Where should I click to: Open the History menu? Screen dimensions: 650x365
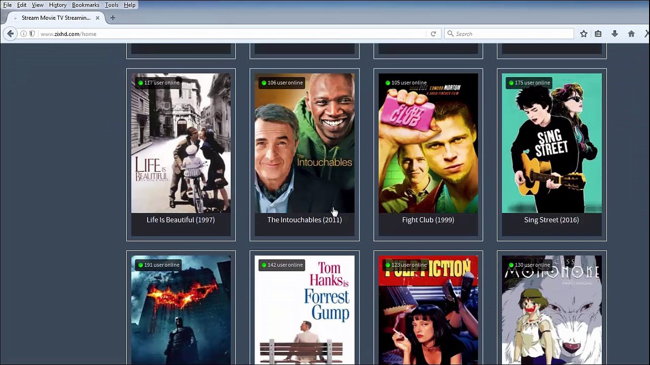pyautogui.click(x=58, y=5)
